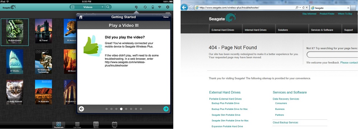
Task: Switch to Year view
Action: coord(115,125)
